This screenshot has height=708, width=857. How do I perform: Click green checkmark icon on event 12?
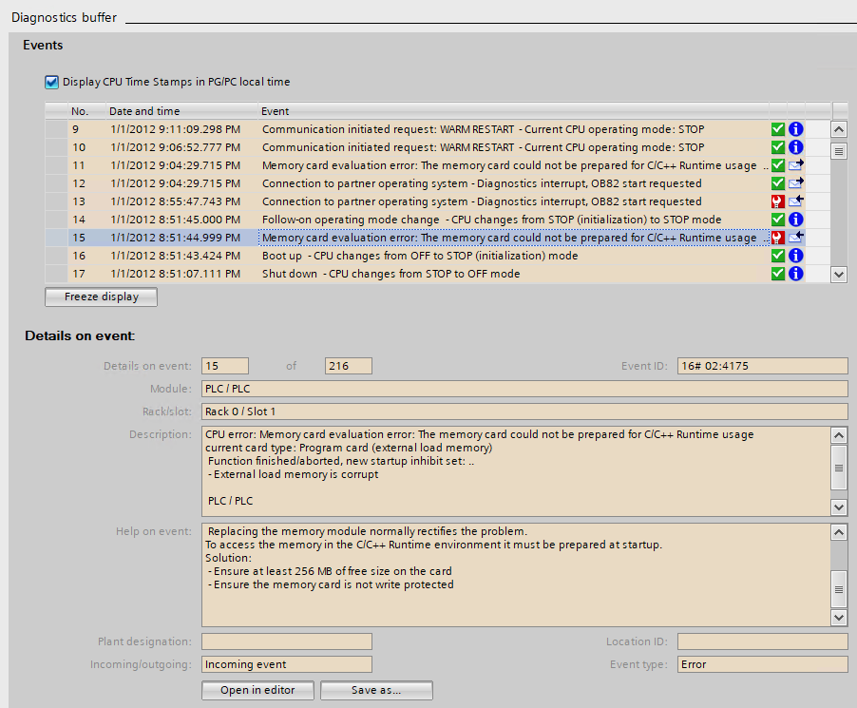point(778,183)
